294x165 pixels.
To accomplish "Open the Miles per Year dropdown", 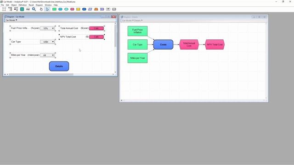I will (x=47, y=55).
